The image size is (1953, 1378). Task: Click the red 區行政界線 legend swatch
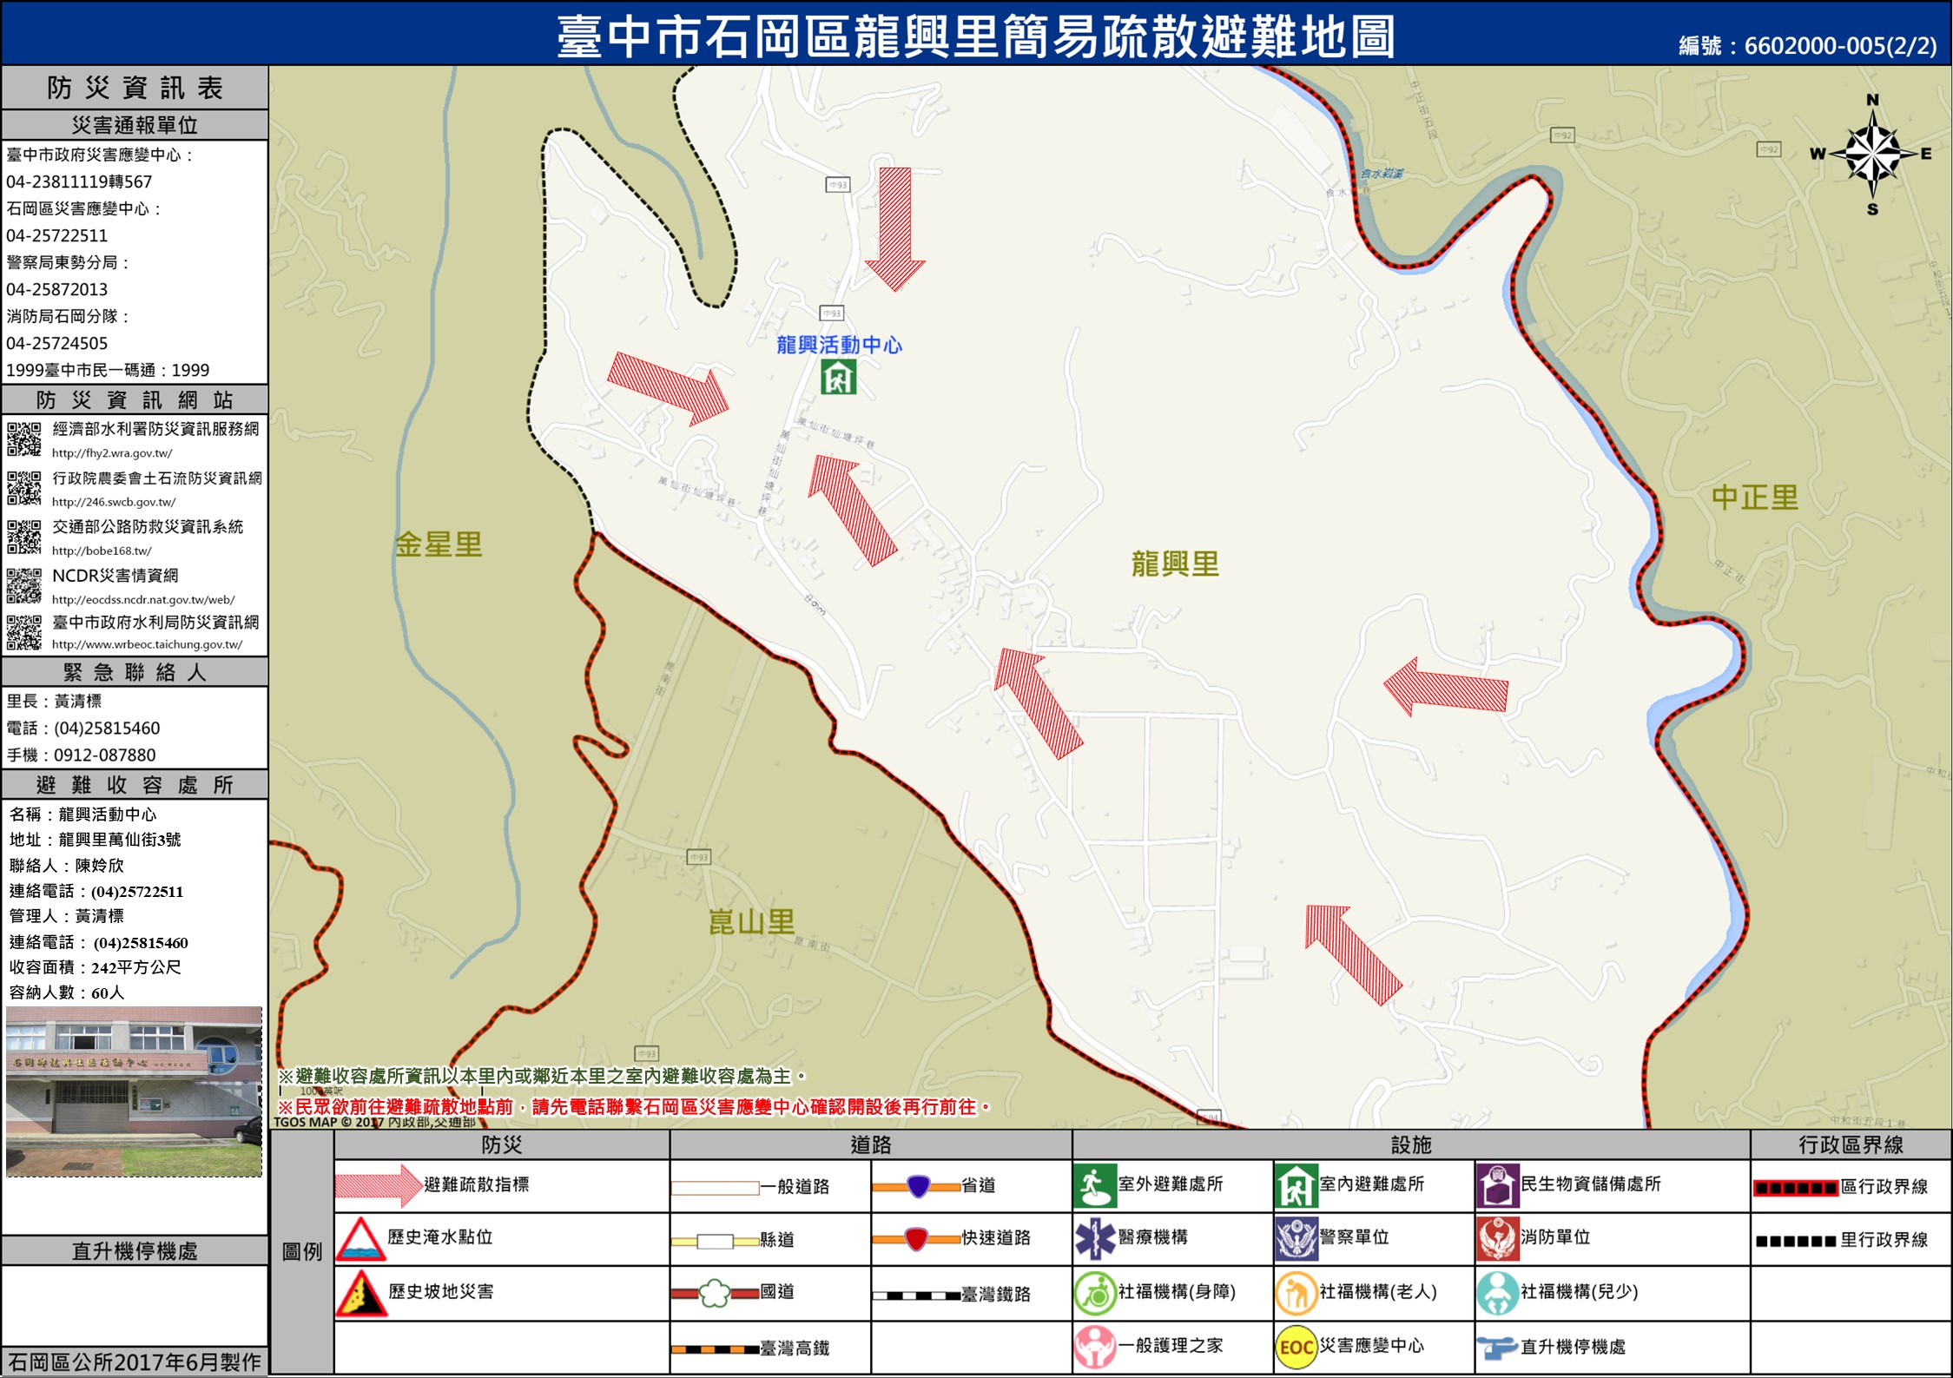click(x=1795, y=1188)
